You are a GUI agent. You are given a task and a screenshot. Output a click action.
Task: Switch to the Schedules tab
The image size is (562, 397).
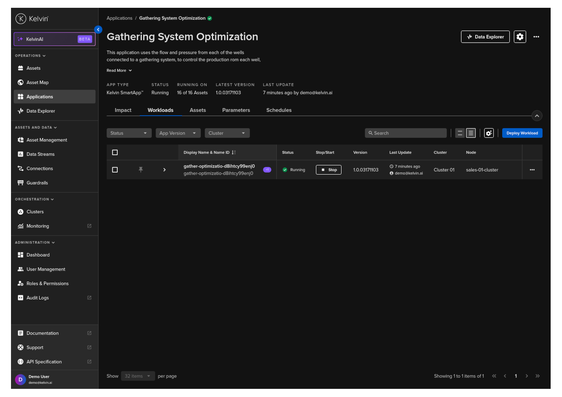279,110
